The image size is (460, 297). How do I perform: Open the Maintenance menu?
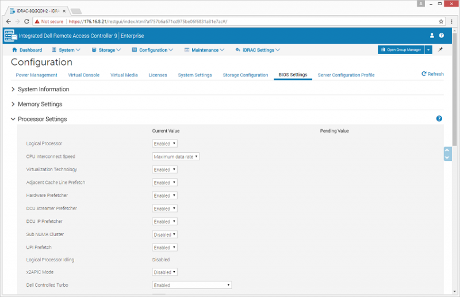[205, 50]
